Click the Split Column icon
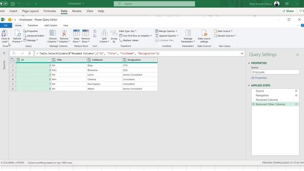 [104, 33]
